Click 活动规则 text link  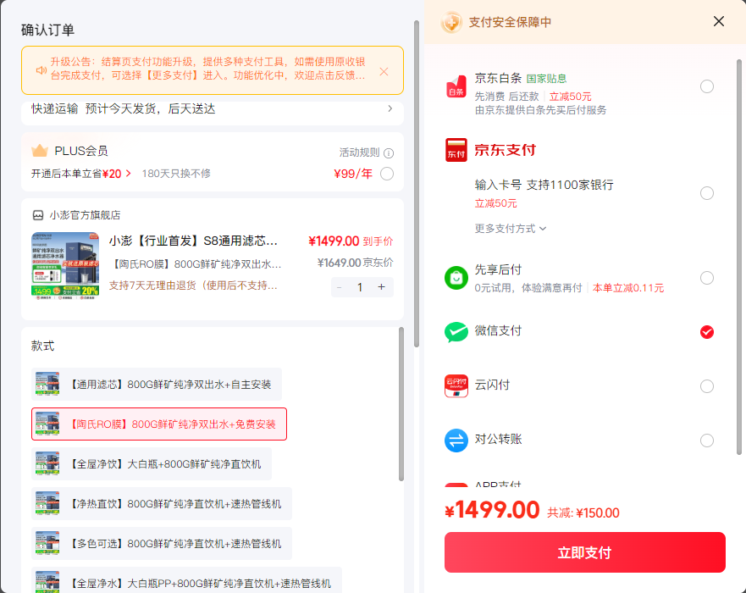pyautogui.click(x=359, y=152)
